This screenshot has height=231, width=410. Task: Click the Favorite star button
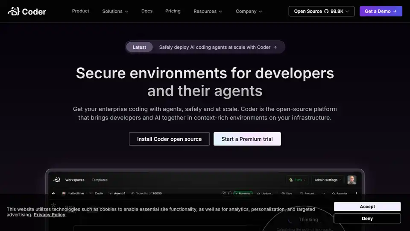[340, 193]
